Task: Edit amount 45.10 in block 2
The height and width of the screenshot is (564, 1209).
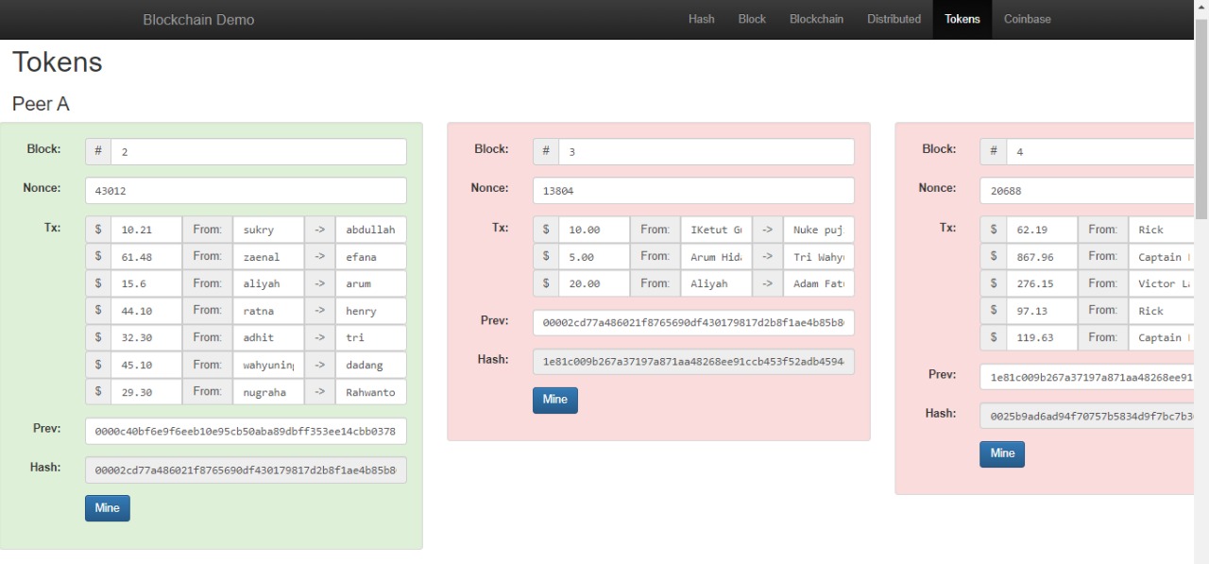Action: pyautogui.click(x=146, y=365)
